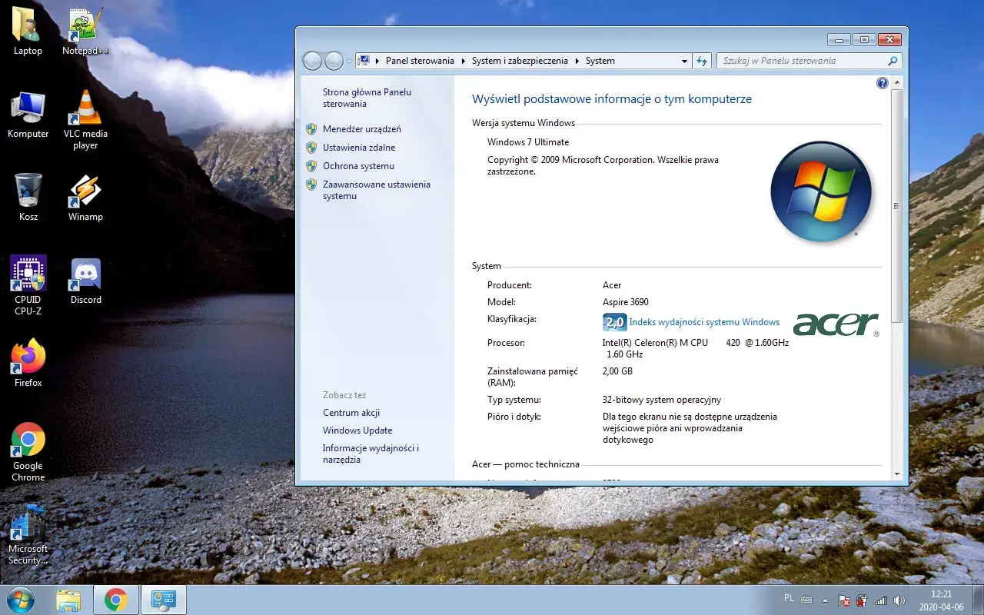
Task: Click the vertical scrollbar thumb
Action: [896, 206]
